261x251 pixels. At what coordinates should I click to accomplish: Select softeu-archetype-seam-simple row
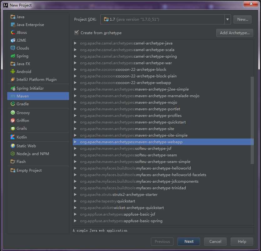click(x=163, y=162)
